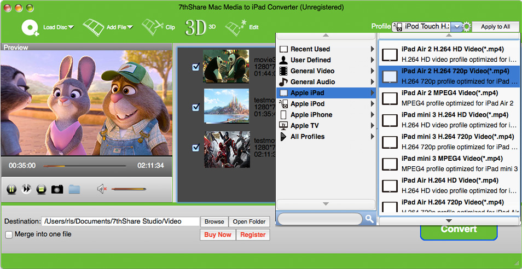Stop the preview playback

click(x=41, y=190)
